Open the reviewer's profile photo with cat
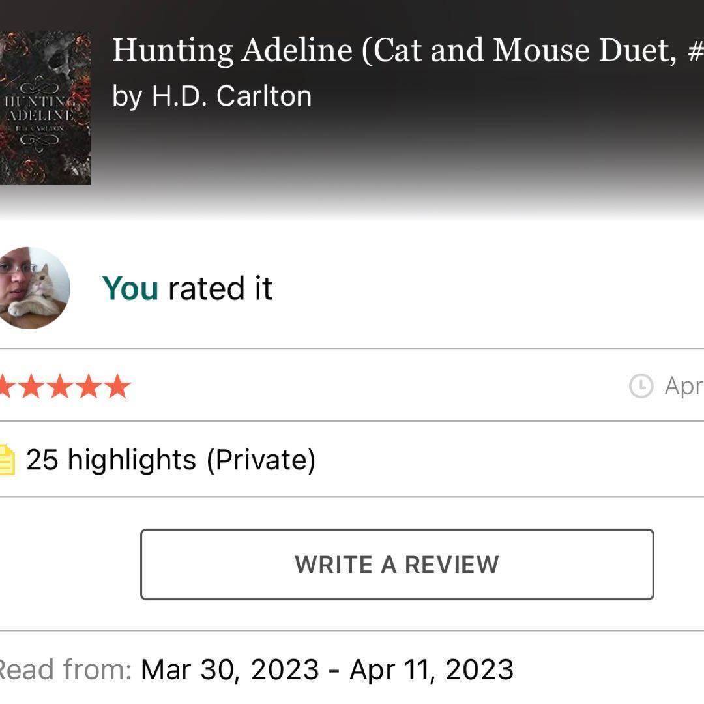Viewport: 704px width, 704px height. [x=31, y=287]
